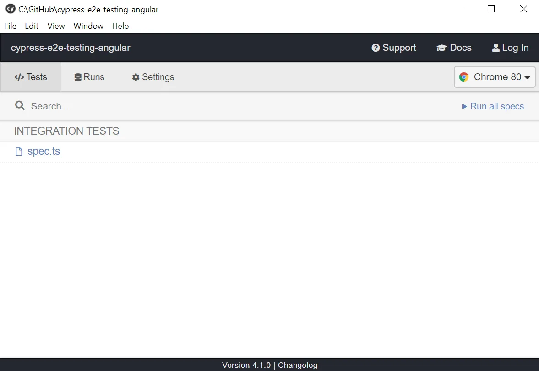
Task: Open the Window menu
Action: tap(88, 26)
